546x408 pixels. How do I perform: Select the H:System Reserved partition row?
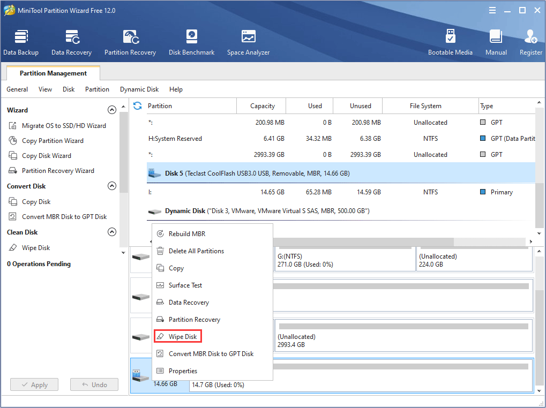pyautogui.click(x=341, y=139)
